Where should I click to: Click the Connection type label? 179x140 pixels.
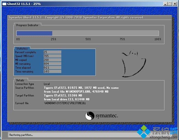(24, 84)
